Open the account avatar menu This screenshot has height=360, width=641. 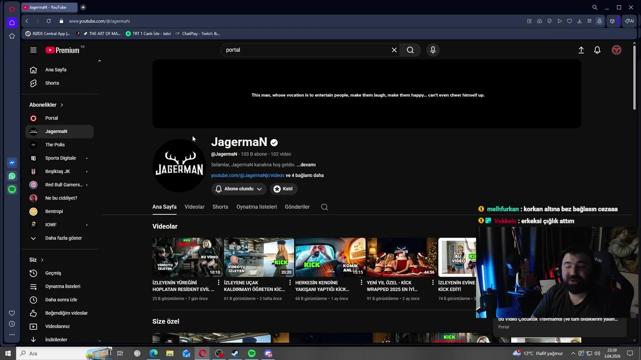coord(616,50)
